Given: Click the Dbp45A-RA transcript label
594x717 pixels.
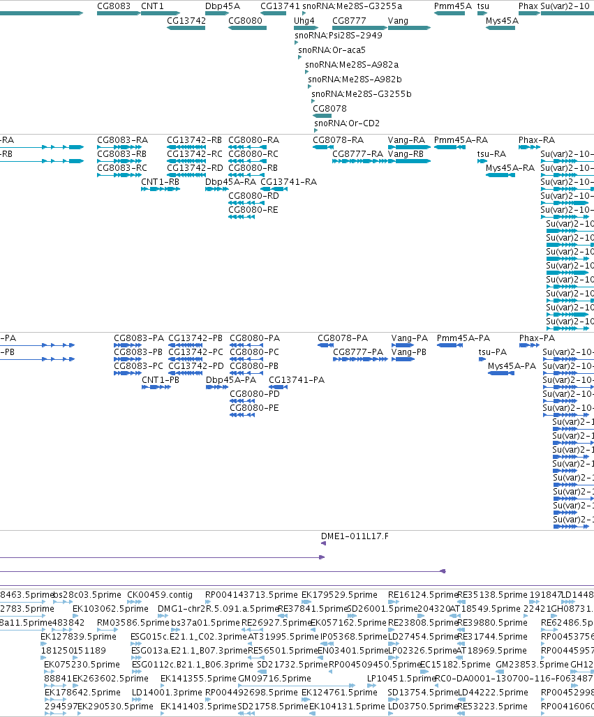Looking at the screenshot, I should tap(230, 181).
